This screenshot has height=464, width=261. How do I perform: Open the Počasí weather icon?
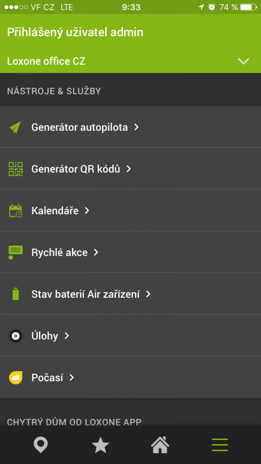[x=15, y=377]
